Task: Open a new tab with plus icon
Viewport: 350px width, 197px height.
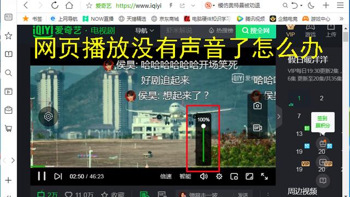Action: pyautogui.click(x=326, y=5)
